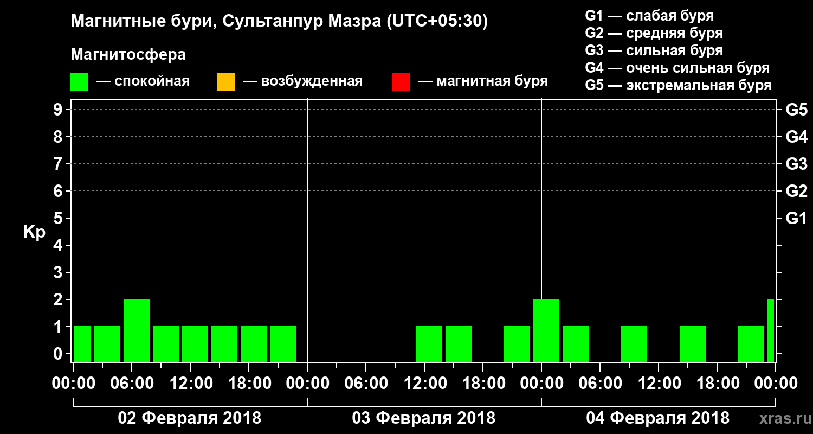Viewport: 813px width, 434px height.
Task: Click the 'G3 — сильная буря' description
Action: [654, 50]
